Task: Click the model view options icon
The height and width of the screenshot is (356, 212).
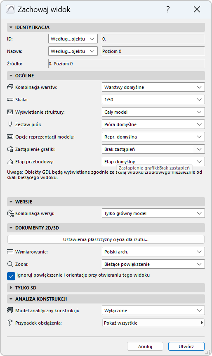Action: (x=10, y=137)
